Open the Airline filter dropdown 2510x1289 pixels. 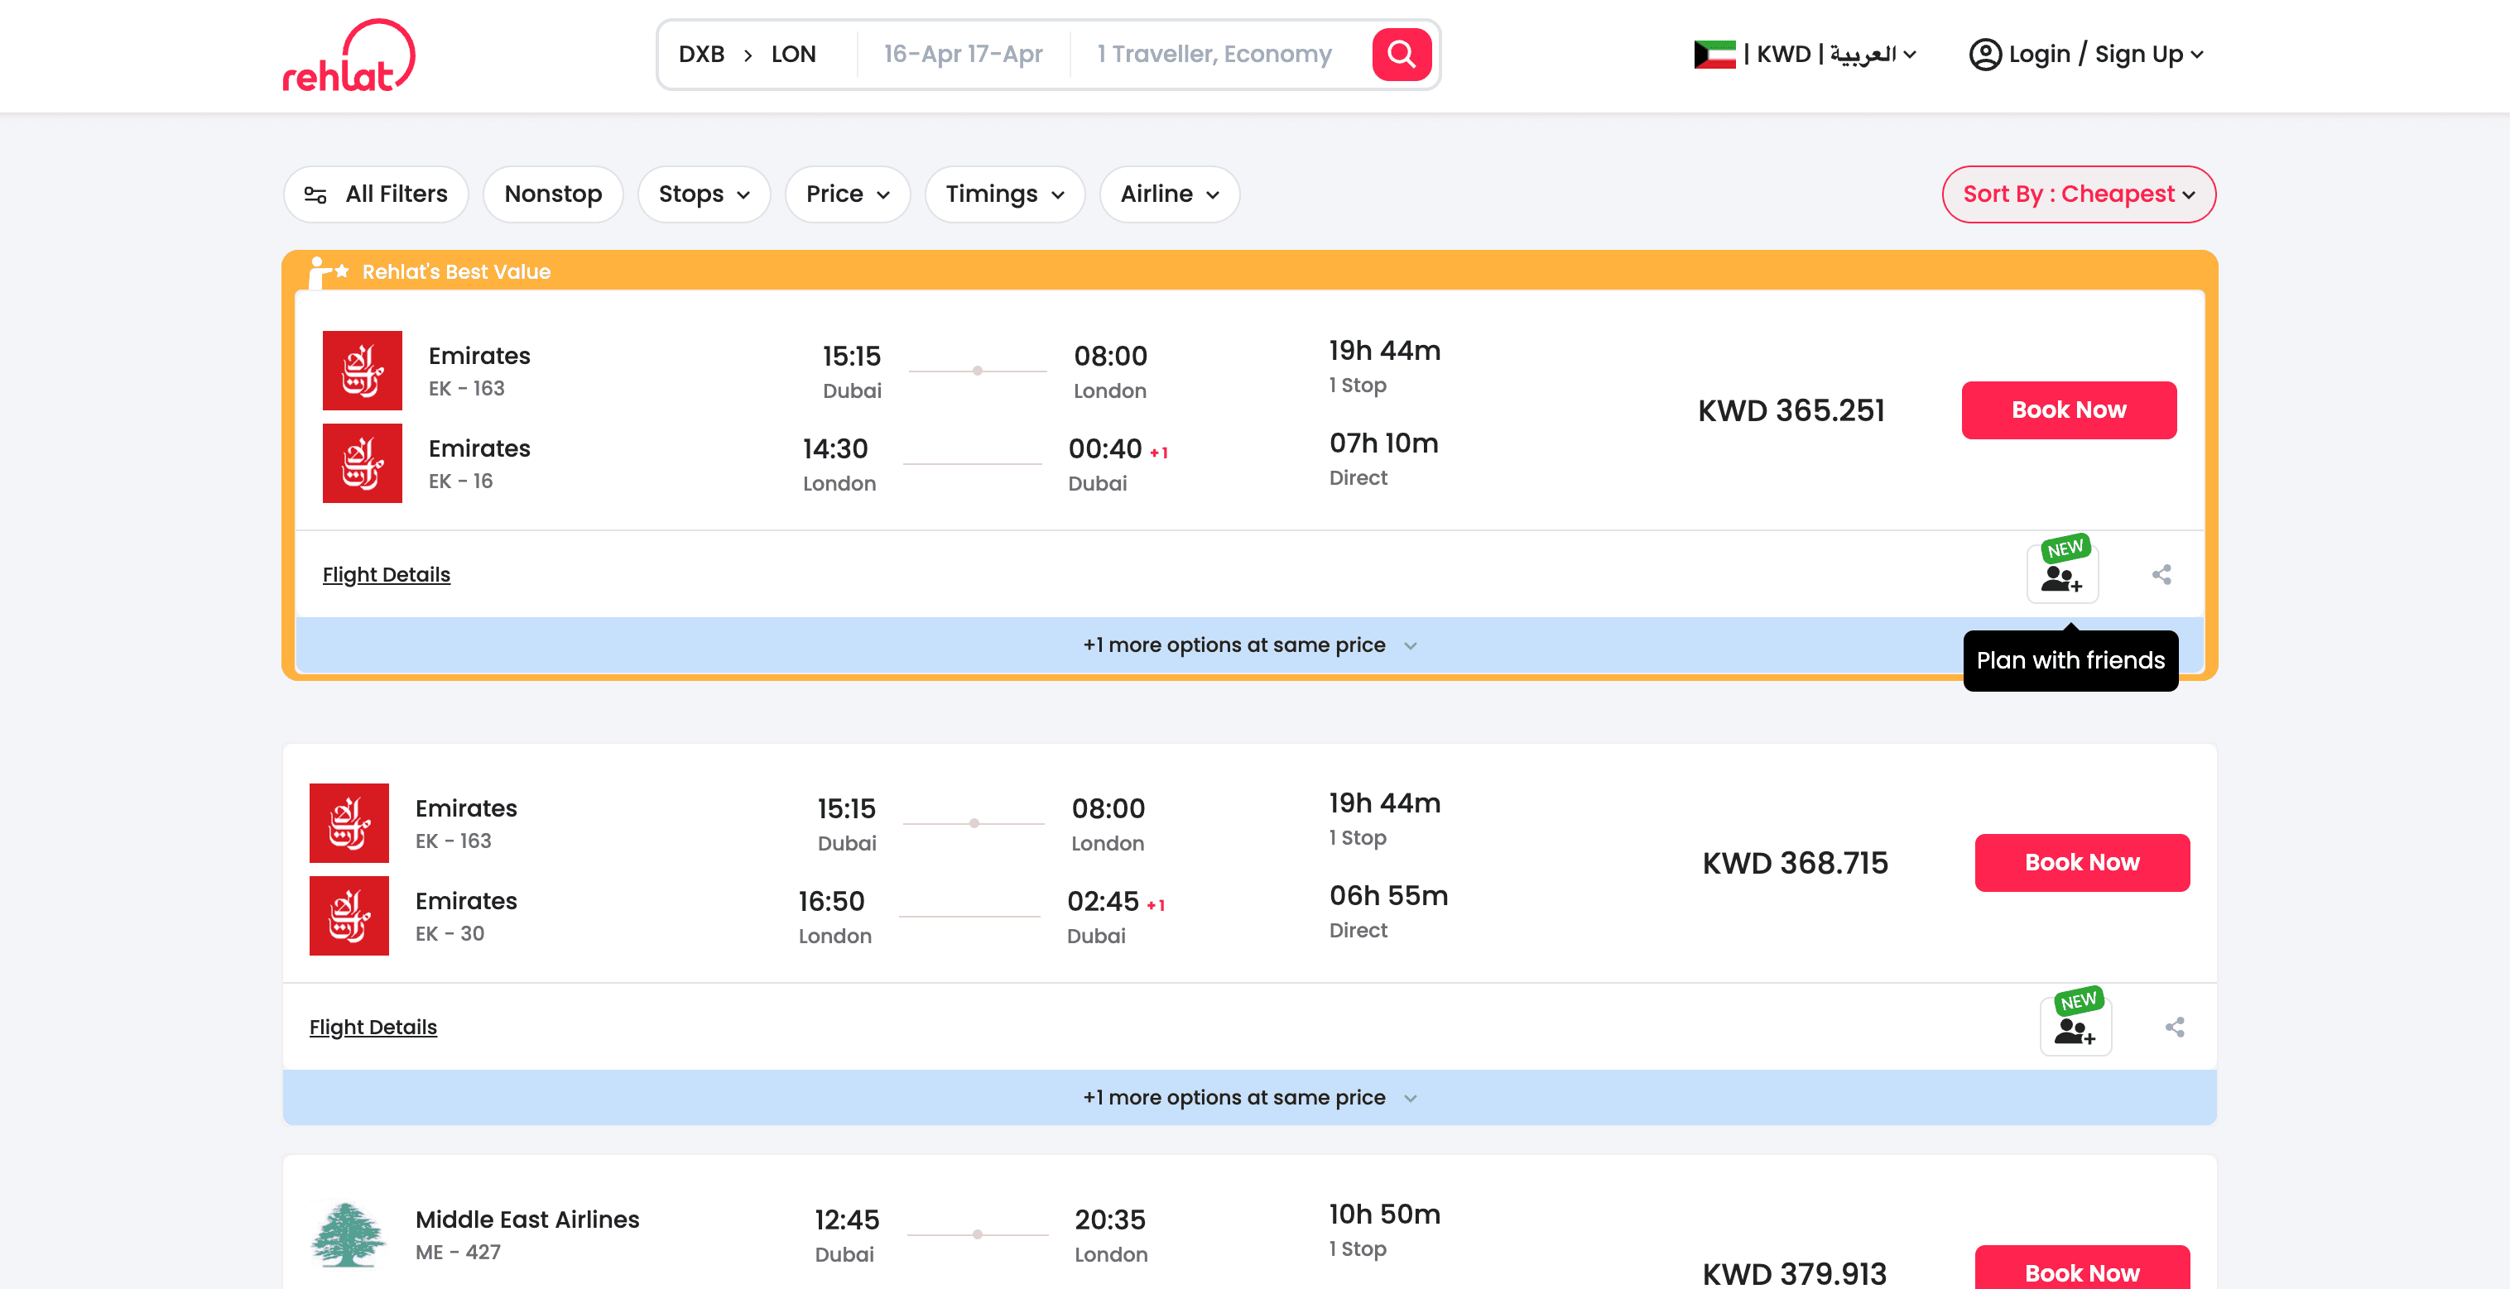click(1168, 194)
